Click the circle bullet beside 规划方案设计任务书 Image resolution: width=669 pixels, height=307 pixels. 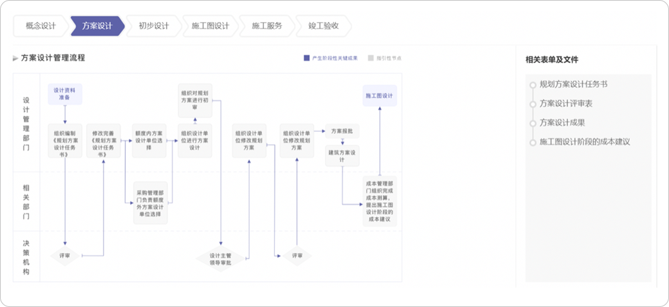pyautogui.click(x=532, y=85)
